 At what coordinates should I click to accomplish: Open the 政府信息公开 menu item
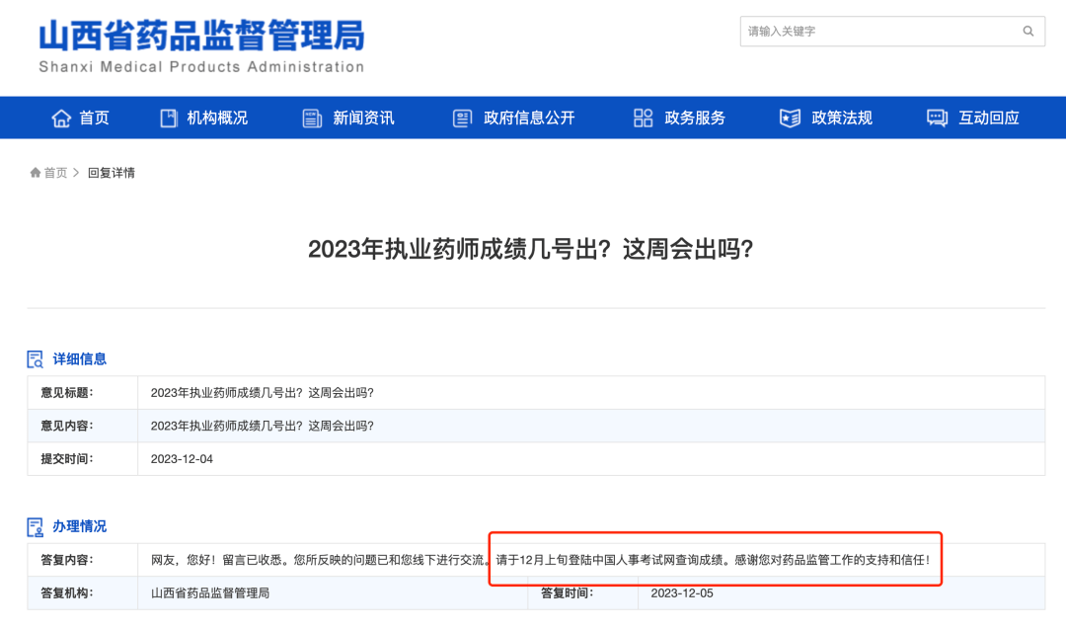click(x=529, y=118)
